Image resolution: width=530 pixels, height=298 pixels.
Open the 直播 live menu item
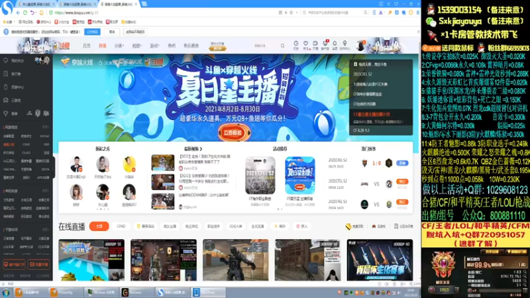tap(103, 46)
